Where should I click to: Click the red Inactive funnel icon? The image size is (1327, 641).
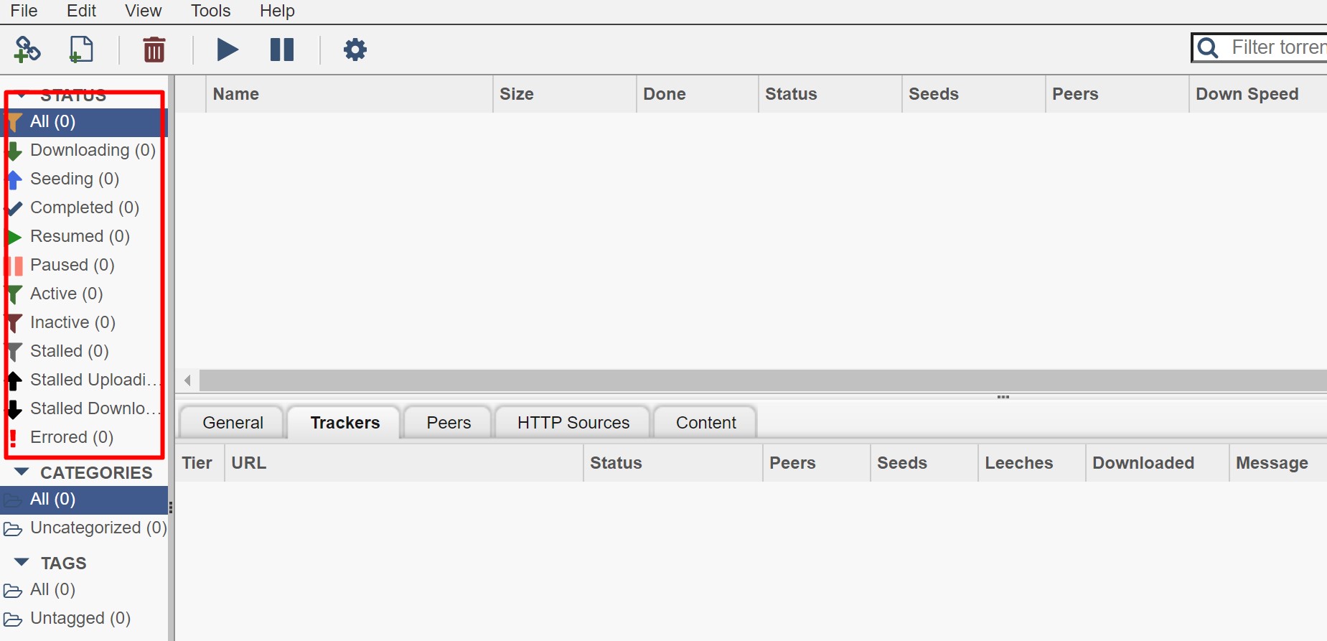click(14, 324)
